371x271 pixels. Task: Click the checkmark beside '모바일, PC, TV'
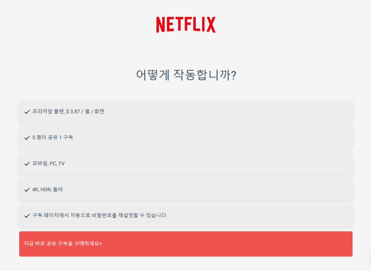(27, 164)
